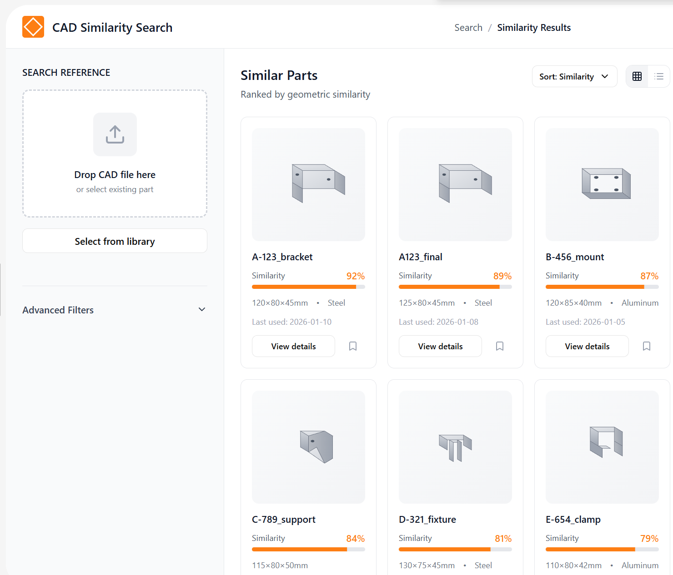View details for B-456_mount
This screenshot has height=575, width=673.
(587, 346)
